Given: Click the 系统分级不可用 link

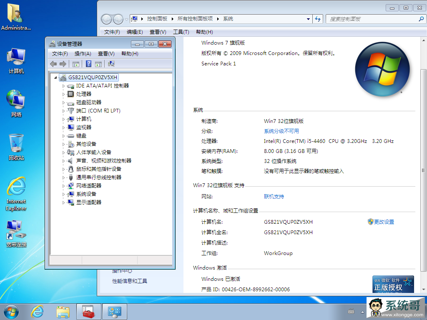Looking at the screenshot, I should pyautogui.click(x=281, y=131).
